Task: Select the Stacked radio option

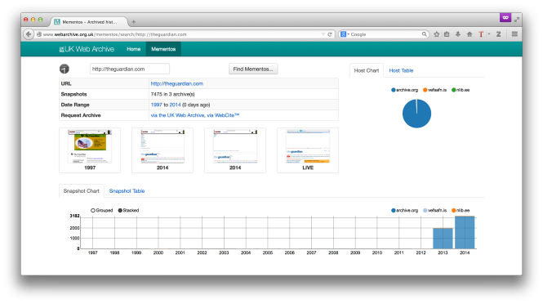Action: click(128, 210)
